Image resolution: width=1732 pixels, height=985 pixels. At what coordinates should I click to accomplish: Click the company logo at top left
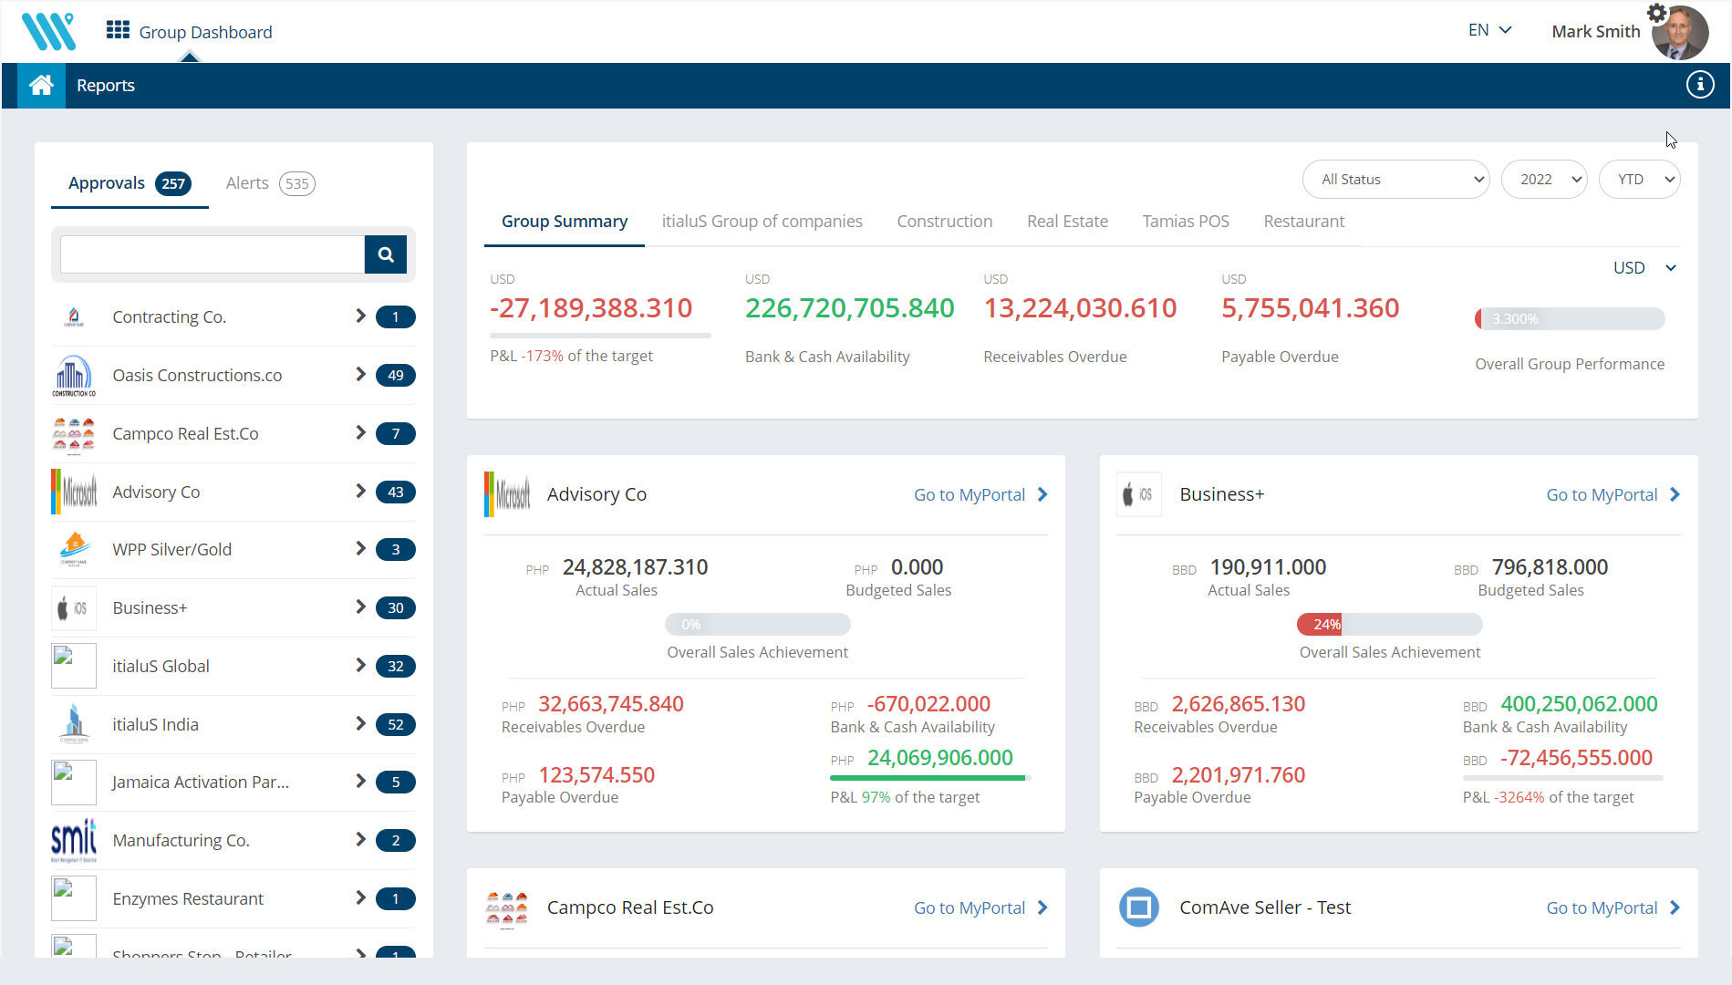pyautogui.click(x=48, y=31)
